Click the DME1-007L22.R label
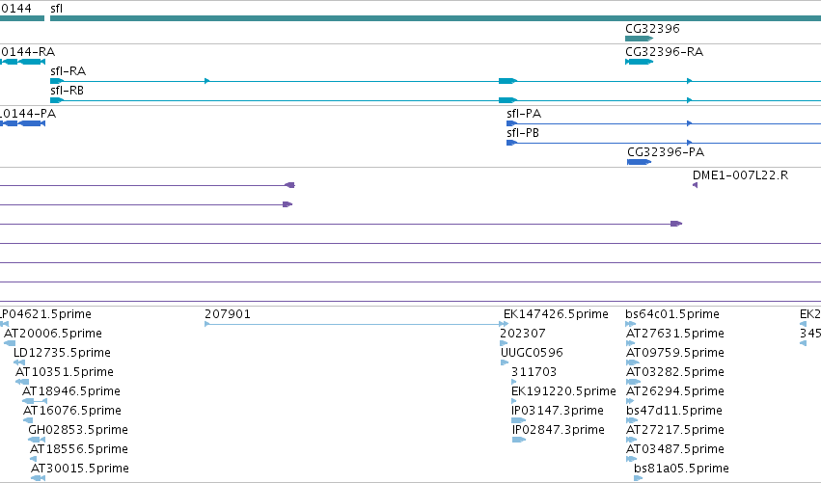 click(x=740, y=175)
